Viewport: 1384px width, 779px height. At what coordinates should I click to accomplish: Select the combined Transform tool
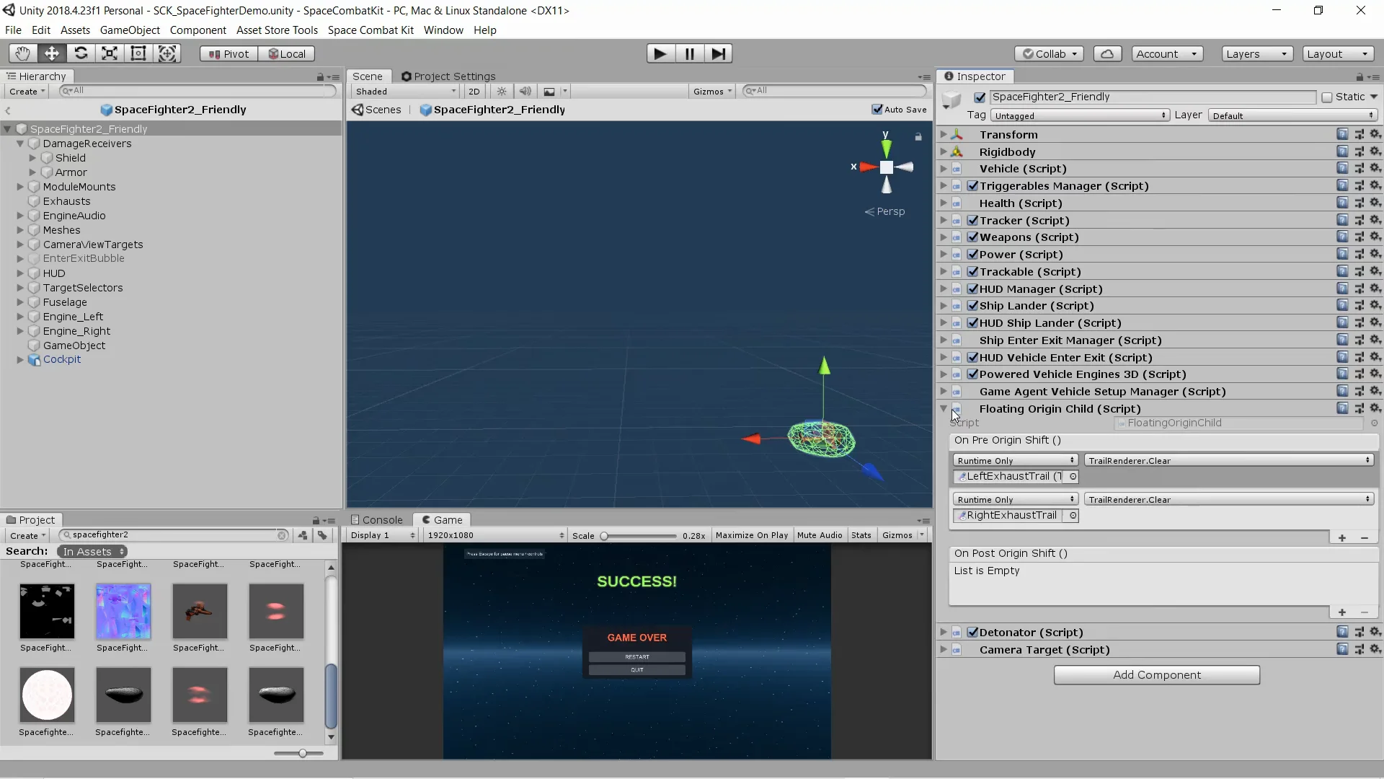(167, 53)
